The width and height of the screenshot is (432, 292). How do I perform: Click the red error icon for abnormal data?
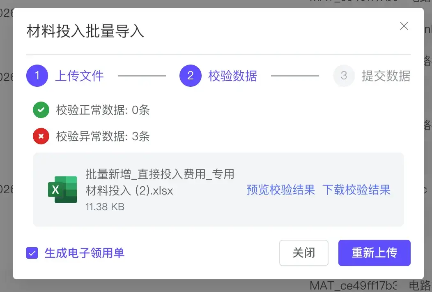41,136
